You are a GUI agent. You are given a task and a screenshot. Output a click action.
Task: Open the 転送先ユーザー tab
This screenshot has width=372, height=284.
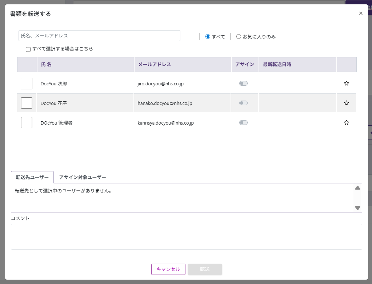pos(32,177)
